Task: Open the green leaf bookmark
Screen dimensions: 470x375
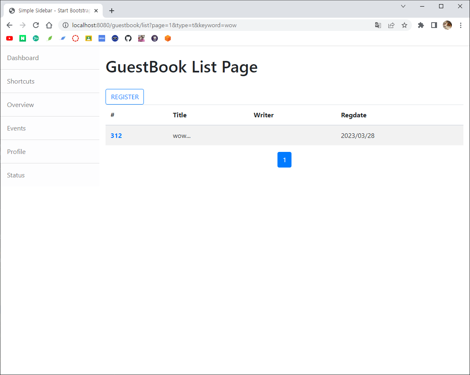Action: point(49,38)
